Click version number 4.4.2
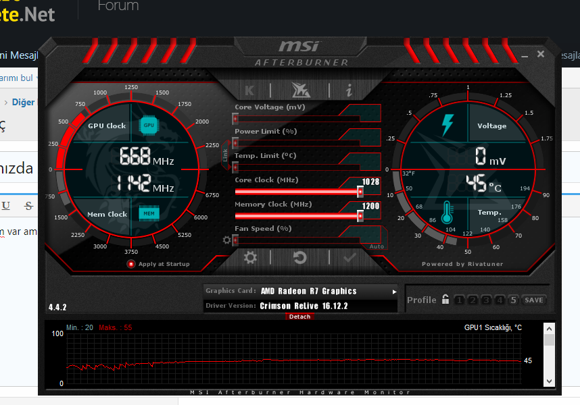Viewport: 580px width, 405px height. (x=57, y=307)
